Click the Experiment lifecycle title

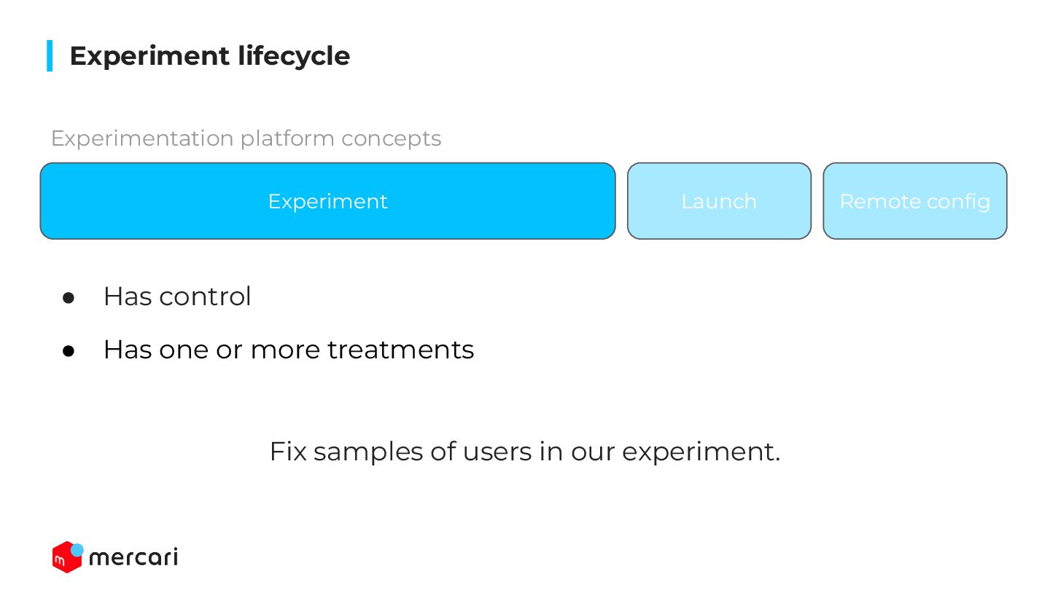point(210,56)
